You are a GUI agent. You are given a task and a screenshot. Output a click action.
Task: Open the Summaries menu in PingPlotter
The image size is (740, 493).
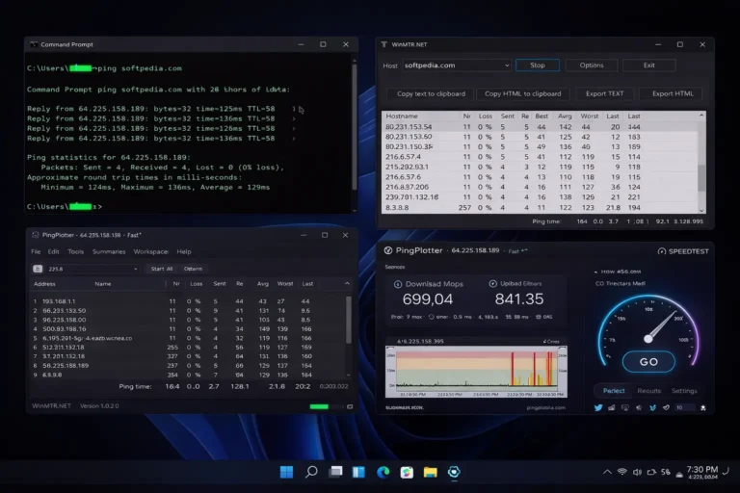[109, 252]
